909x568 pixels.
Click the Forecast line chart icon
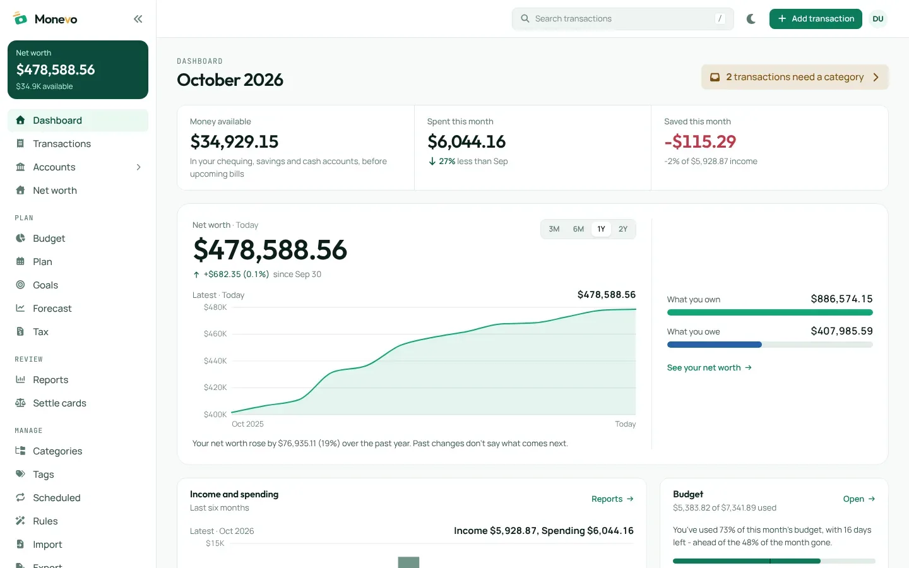pos(20,309)
